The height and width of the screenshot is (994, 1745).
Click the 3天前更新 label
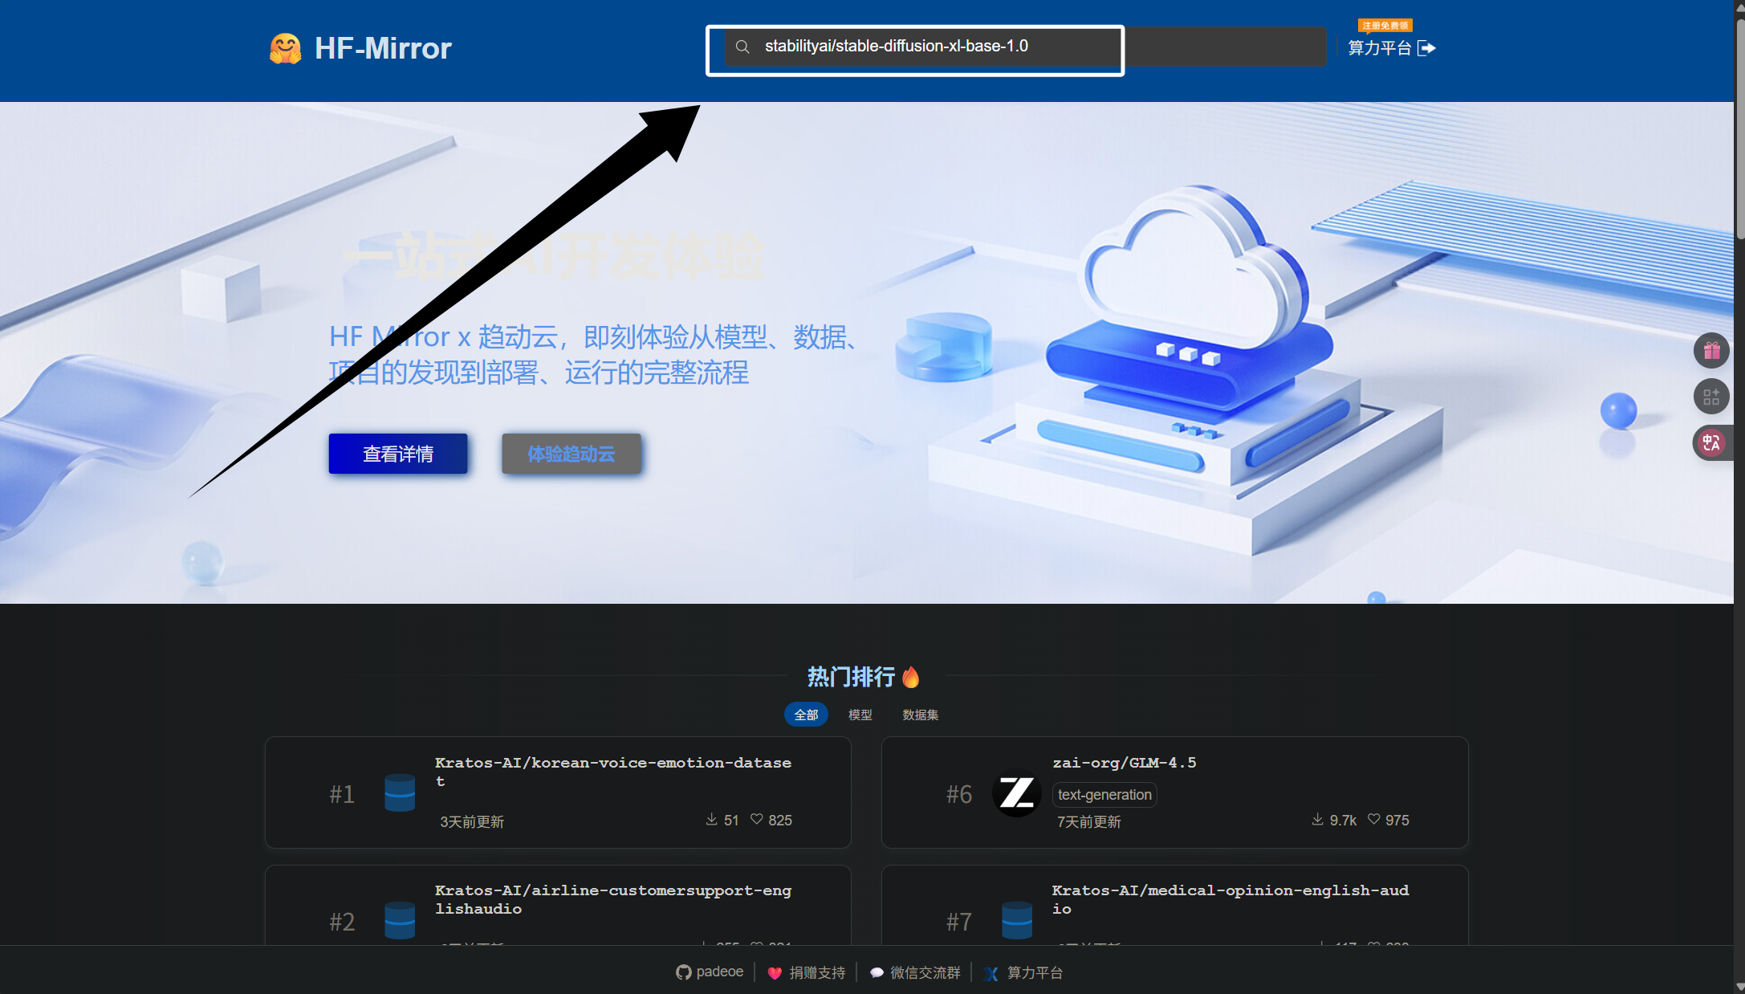pyautogui.click(x=472, y=821)
